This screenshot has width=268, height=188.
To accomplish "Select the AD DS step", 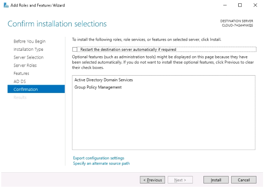I will pos(20,81).
